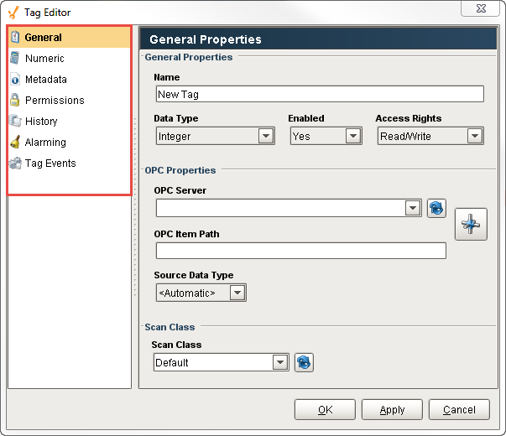Click the General clipboard icon in sidebar
The image size is (506, 436).
point(15,38)
